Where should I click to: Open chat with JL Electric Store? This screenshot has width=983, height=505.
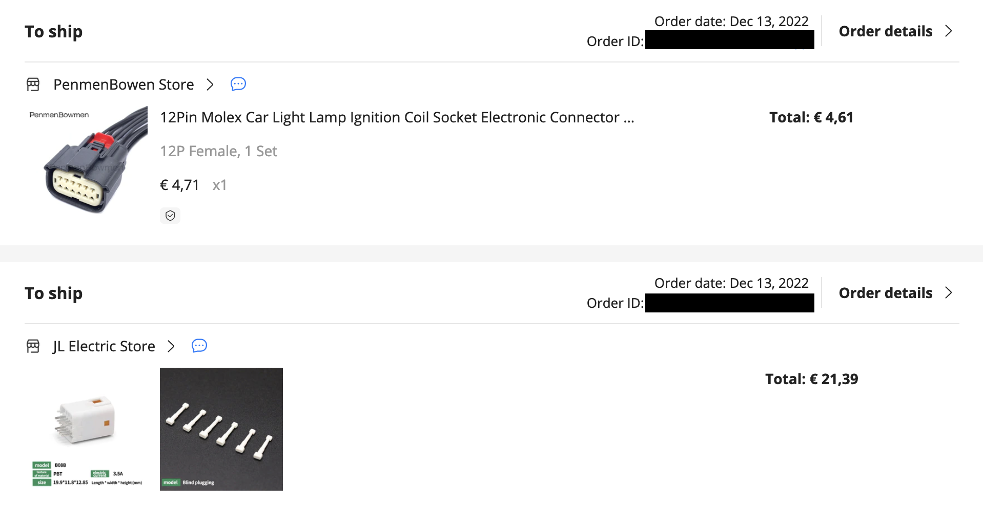click(199, 346)
